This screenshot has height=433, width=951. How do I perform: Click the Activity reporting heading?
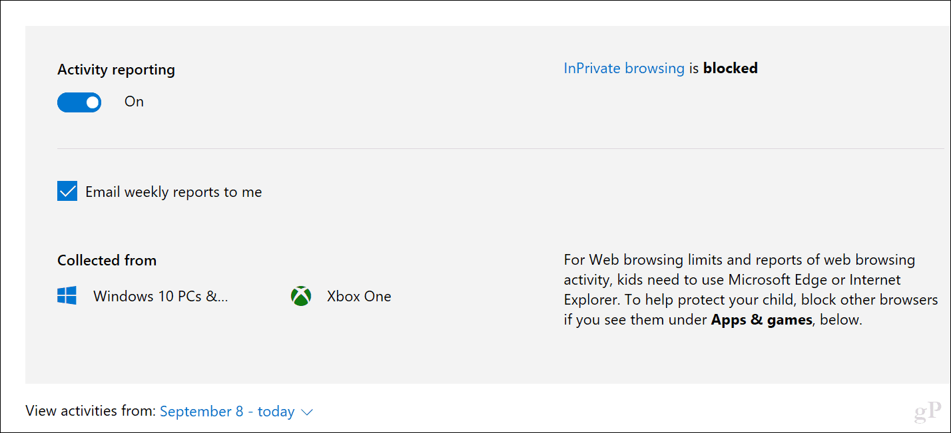click(116, 69)
